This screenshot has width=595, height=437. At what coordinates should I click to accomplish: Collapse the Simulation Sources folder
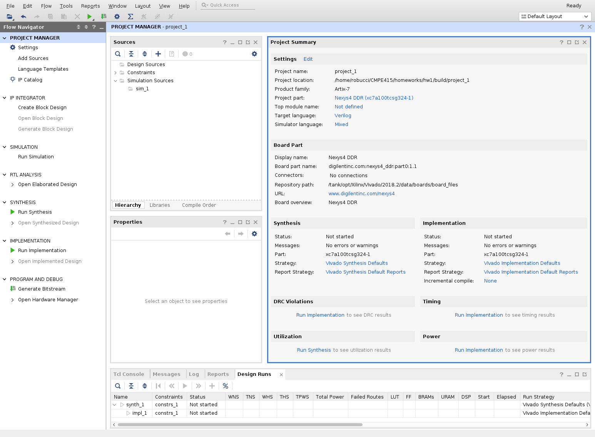[115, 81]
